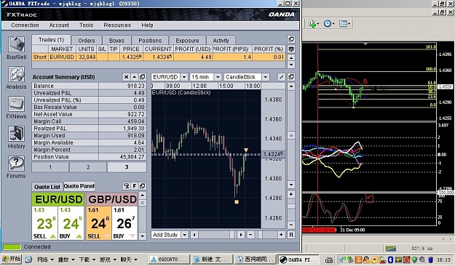This screenshot has width=455, height=266.
Task: Click GBP/USD SELL quote 1.6124
Action: click(x=98, y=223)
